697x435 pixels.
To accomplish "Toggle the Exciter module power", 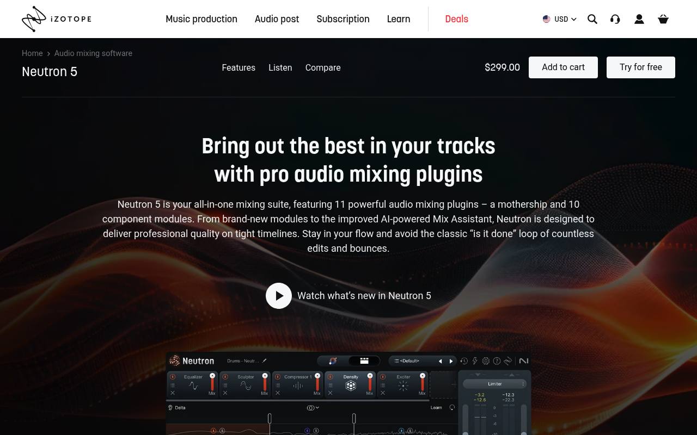I will pyautogui.click(x=383, y=377).
